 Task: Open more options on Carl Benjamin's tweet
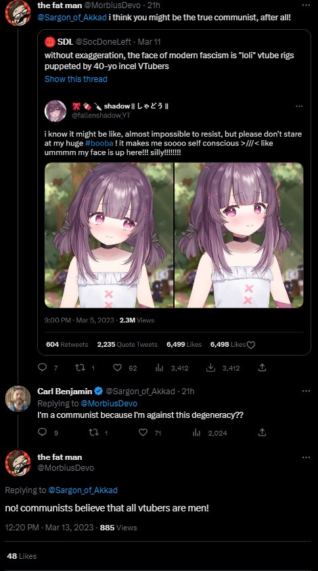click(306, 391)
